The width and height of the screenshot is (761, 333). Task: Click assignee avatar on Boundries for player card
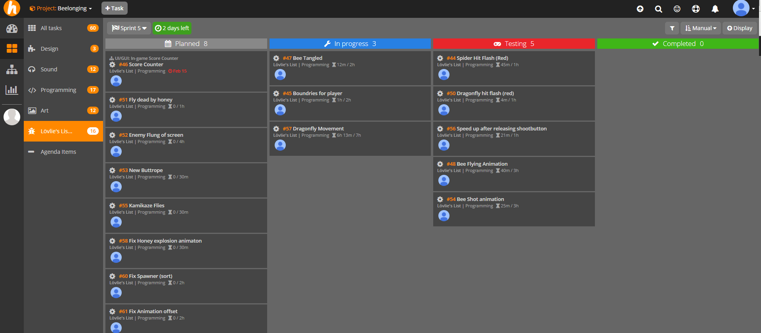pos(280,110)
